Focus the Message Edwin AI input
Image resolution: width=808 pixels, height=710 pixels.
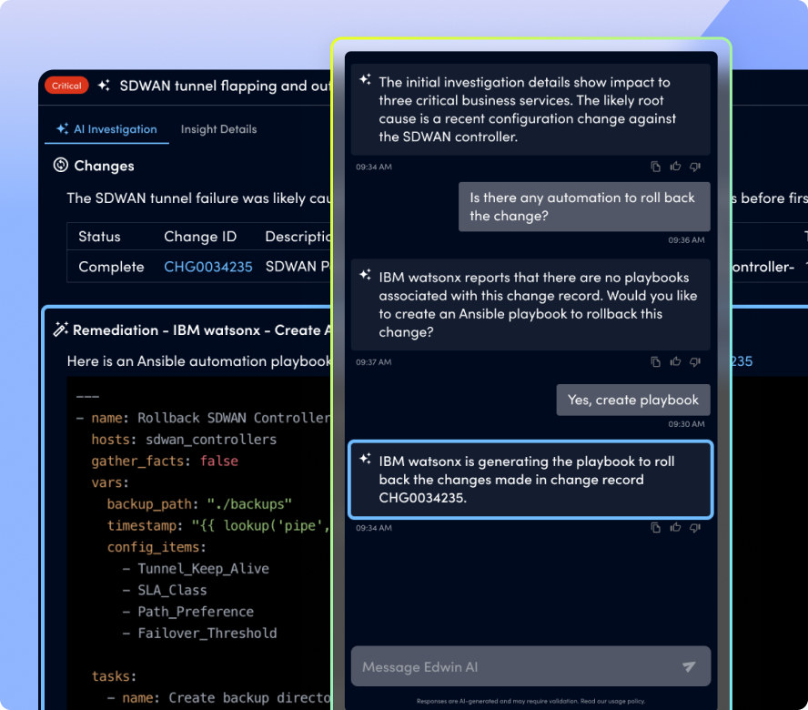coord(530,666)
